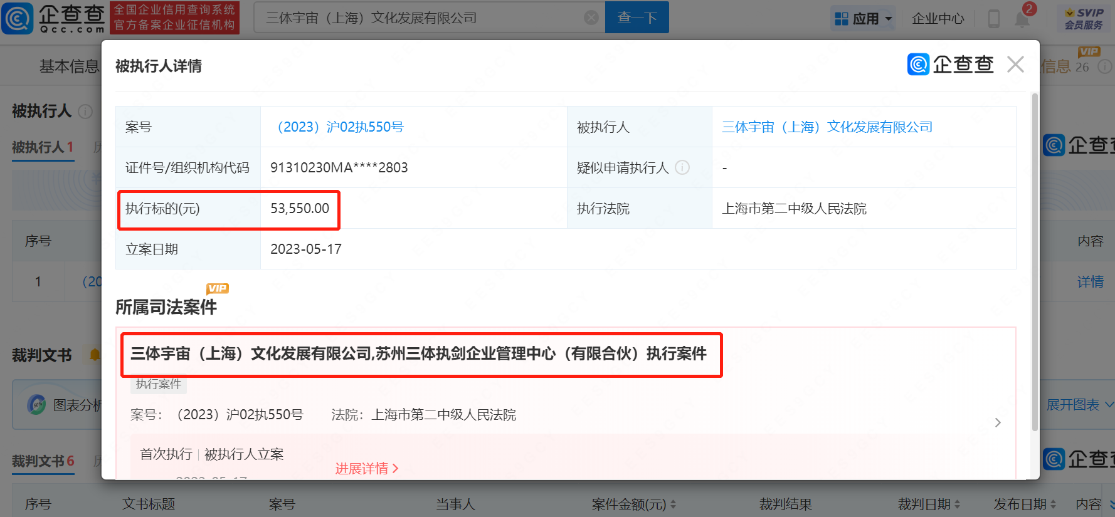Click the 全国企业信用查询系统 red banner
Image resolution: width=1115 pixels, height=517 pixels.
click(175, 18)
